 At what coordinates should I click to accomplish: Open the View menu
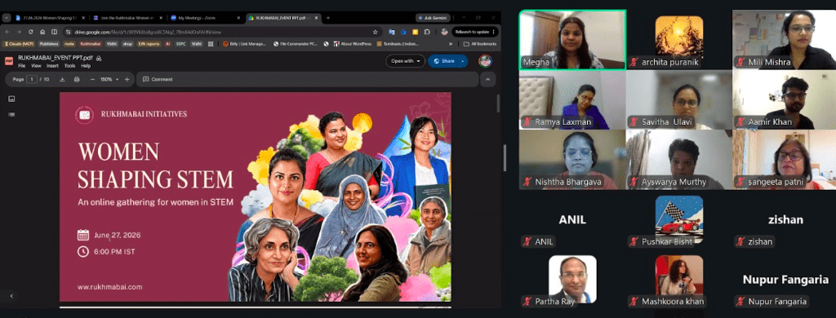click(x=36, y=66)
